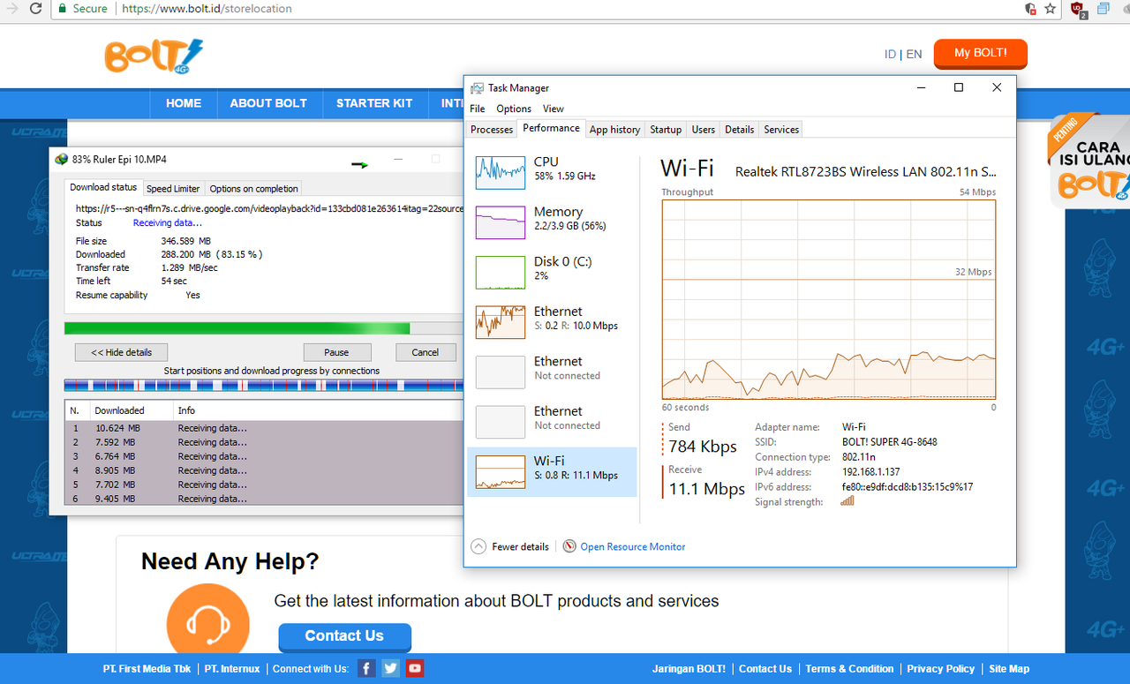The width and height of the screenshot is (1130, 684).
Task: Open Task Manager Options menu
Action: click(514, 109)
